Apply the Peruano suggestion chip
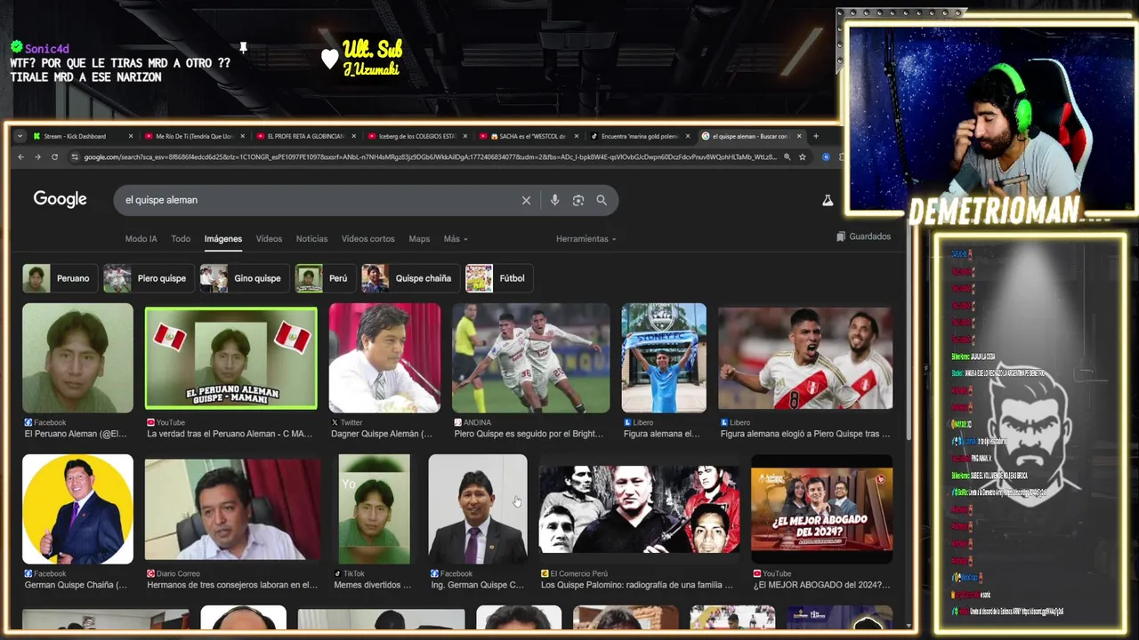 pos(59,278)
